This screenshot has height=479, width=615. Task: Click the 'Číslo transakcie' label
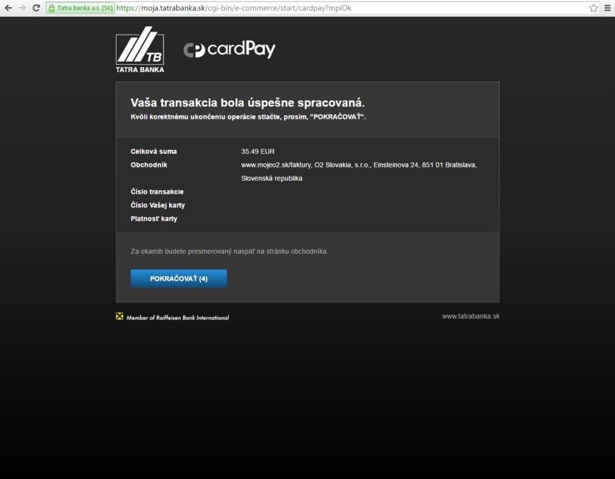pos(157,191)
